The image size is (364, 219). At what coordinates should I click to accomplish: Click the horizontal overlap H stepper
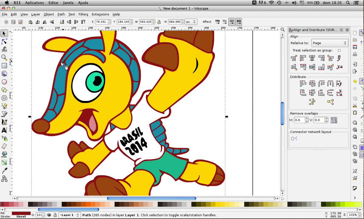pos(307,120)
